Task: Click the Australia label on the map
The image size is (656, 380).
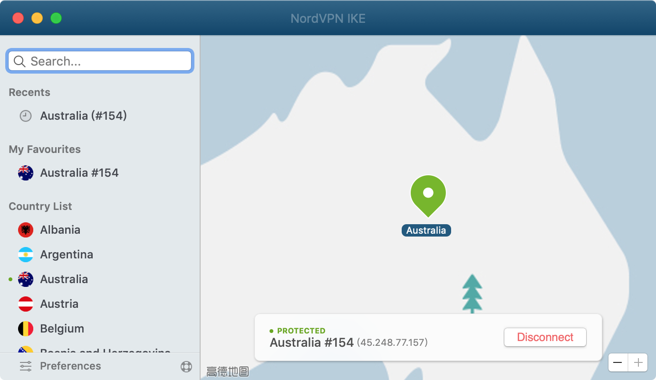Action: coord(426,230)
